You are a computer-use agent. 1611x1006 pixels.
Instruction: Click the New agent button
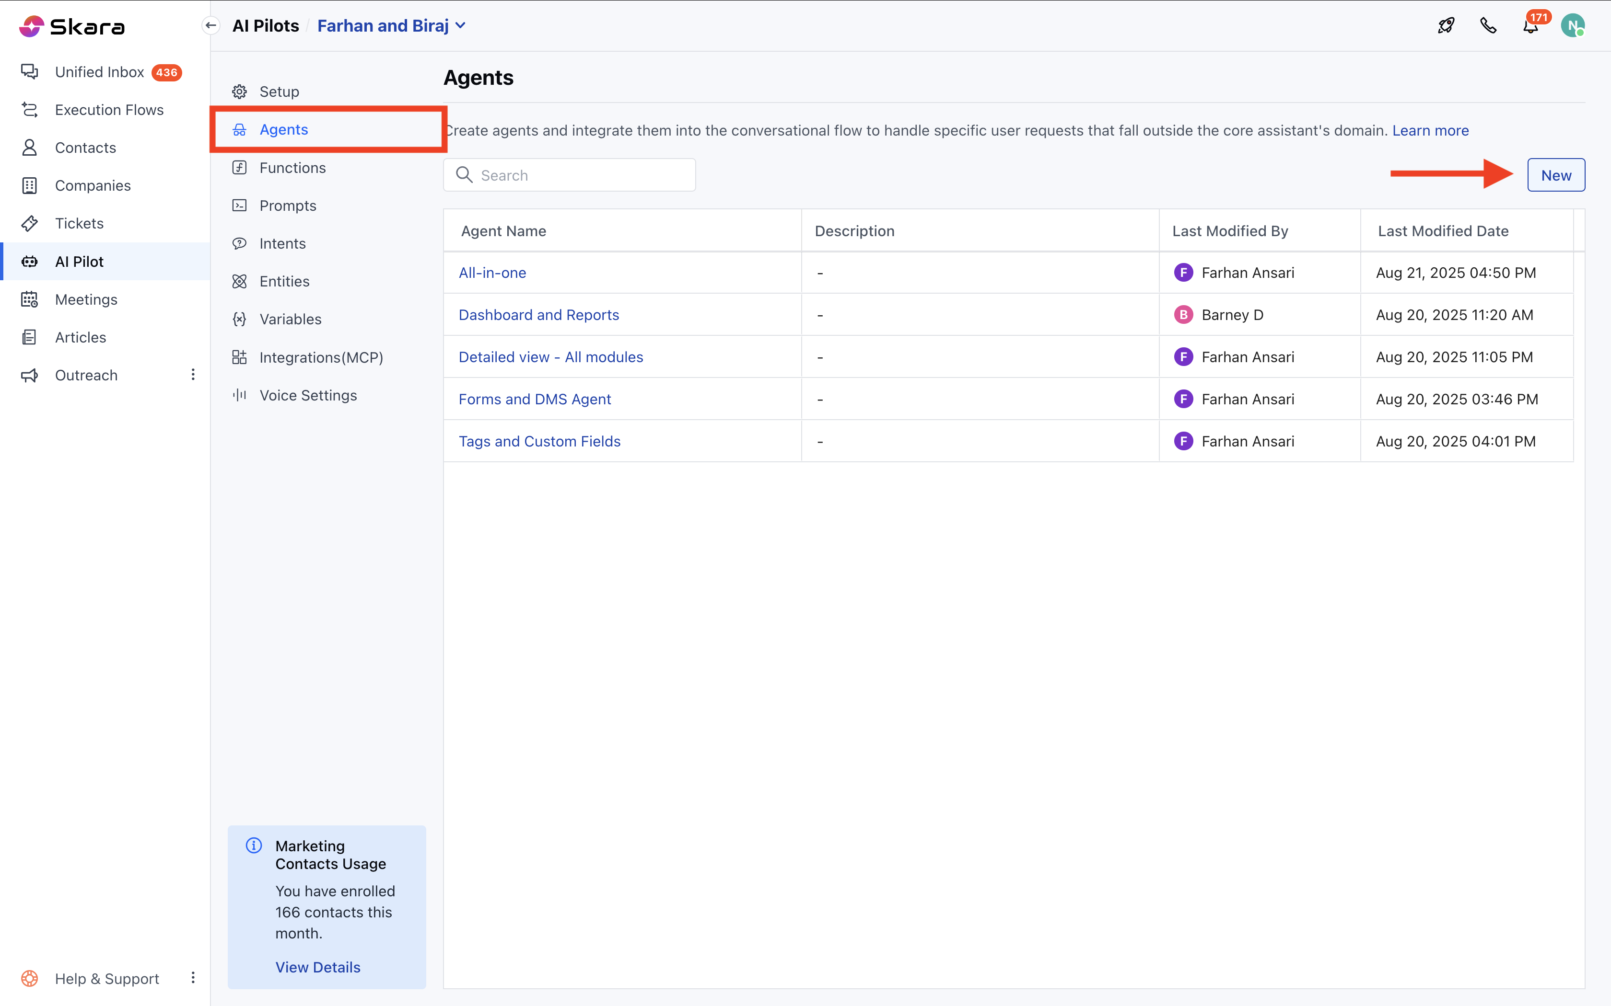[1555, 175]
